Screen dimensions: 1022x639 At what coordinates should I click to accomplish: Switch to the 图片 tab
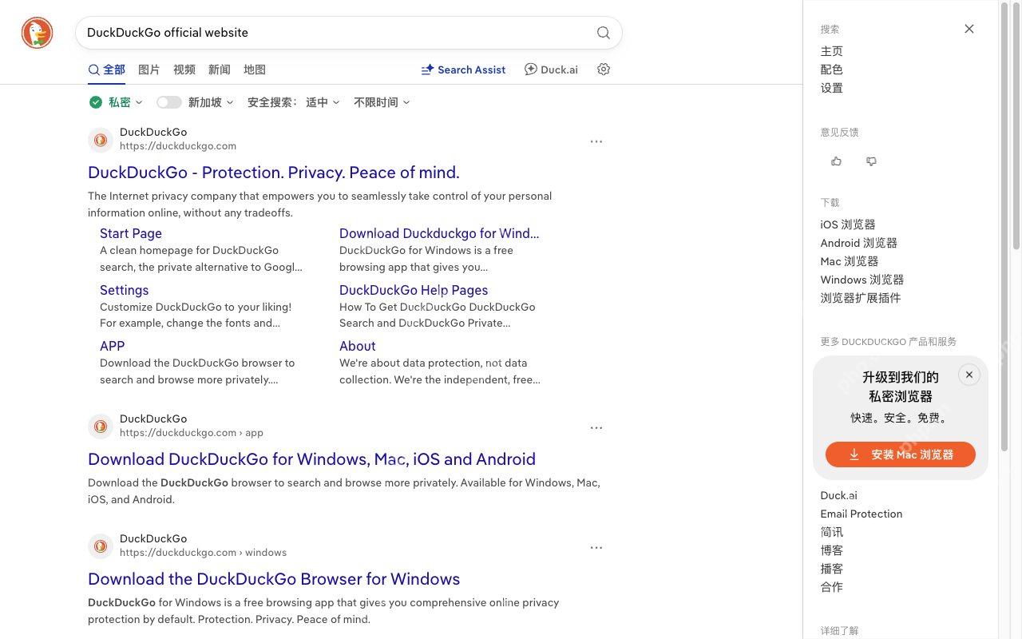tap(149, 69)
